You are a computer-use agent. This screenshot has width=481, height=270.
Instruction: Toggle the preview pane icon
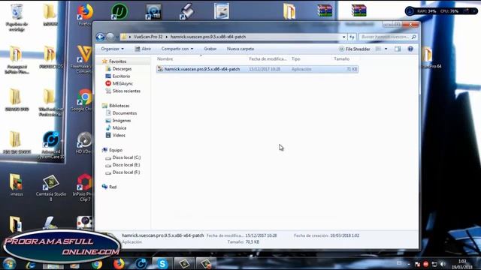tap(398, 49)
